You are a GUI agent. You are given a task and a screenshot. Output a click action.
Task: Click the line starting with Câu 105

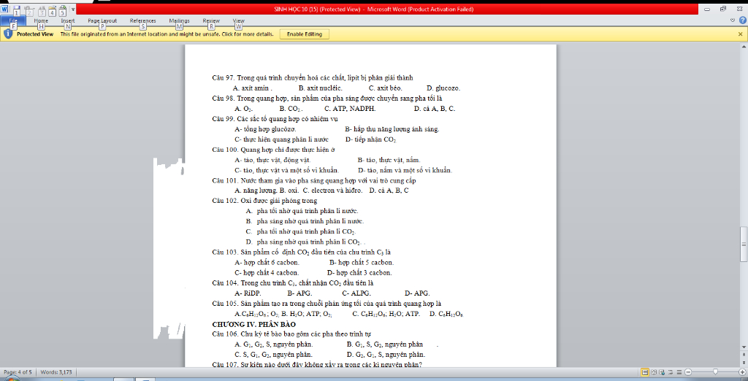327,304
